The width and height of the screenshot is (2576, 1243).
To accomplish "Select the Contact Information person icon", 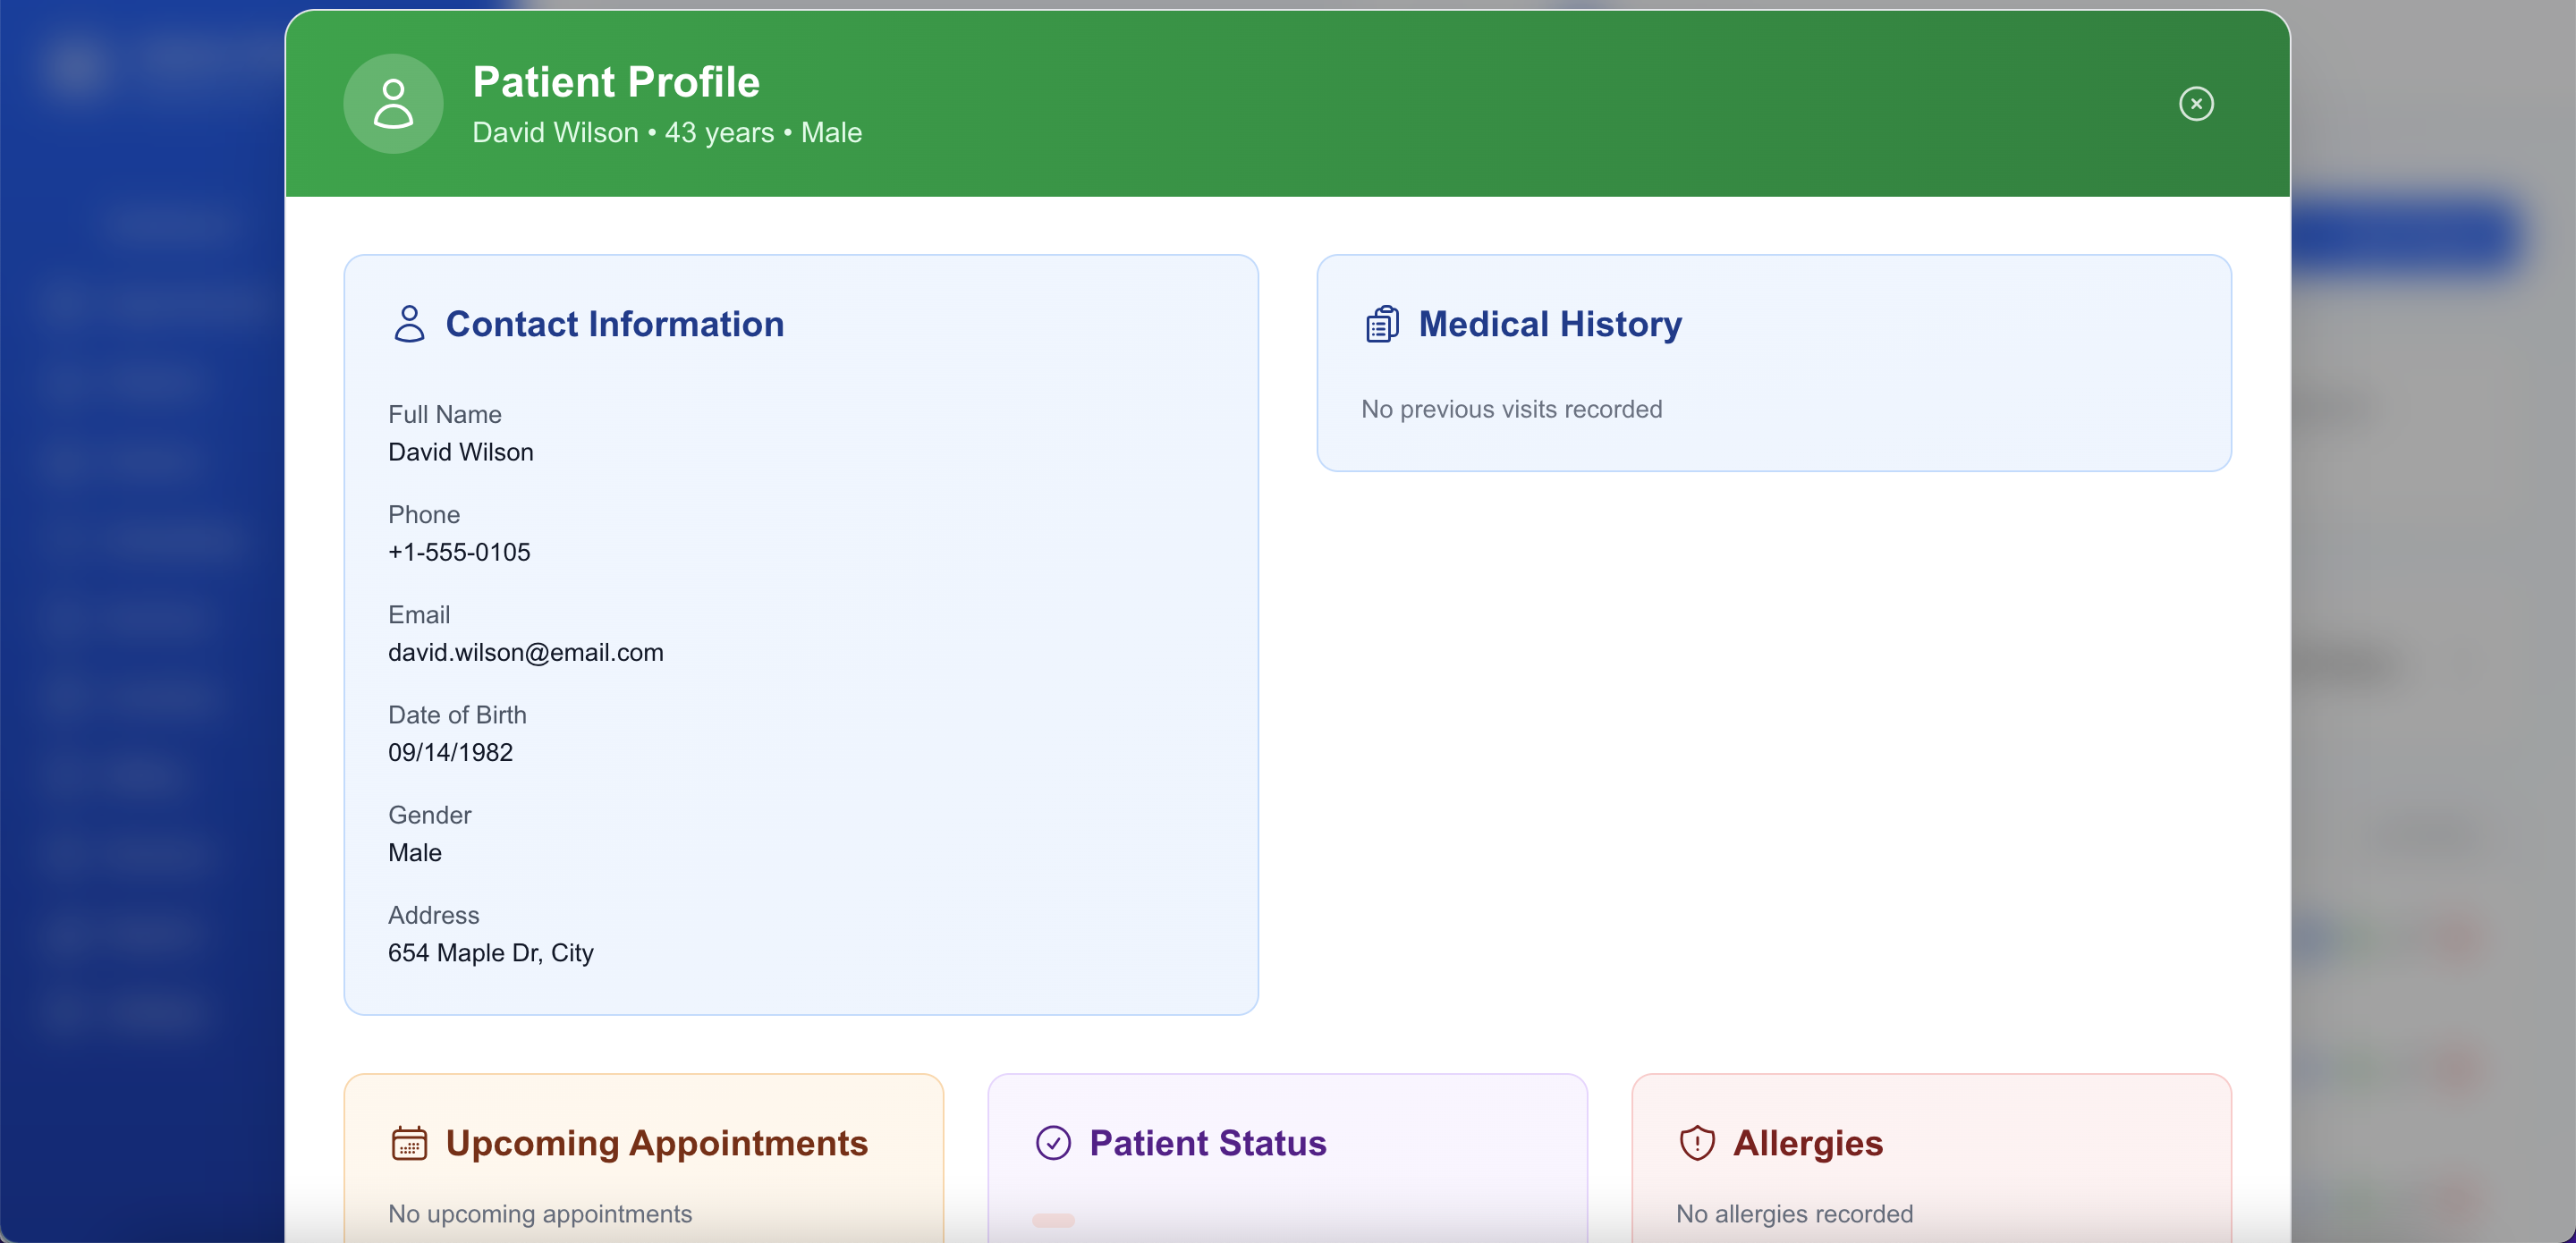I will click(408, 323).
